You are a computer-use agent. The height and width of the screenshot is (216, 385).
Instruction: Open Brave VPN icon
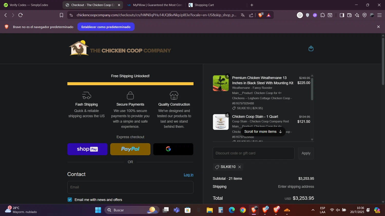[364, 15]
